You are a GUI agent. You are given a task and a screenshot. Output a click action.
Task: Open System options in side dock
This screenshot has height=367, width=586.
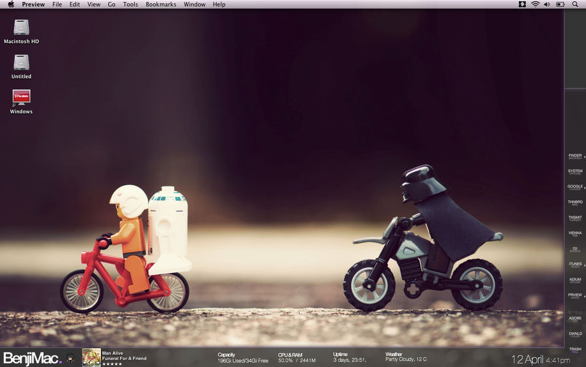pyautogui.click(x=575, y=171)
